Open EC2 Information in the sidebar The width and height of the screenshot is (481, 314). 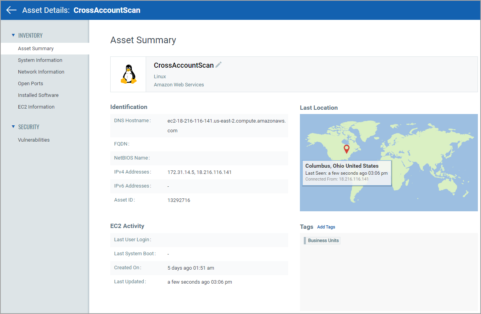pos(36,107)
